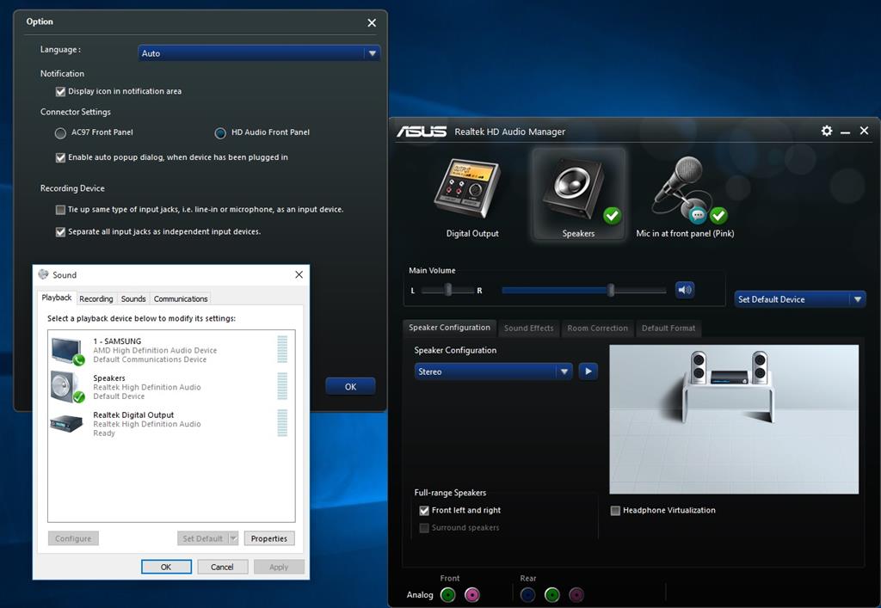Click the Configure button
This screenshot has width=881, height=608.
coord(73,538)
